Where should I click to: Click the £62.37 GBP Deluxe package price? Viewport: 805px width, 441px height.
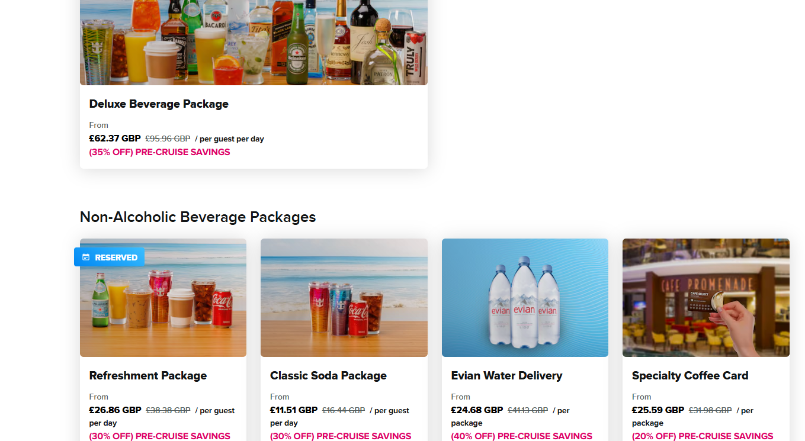pos(115,139)
